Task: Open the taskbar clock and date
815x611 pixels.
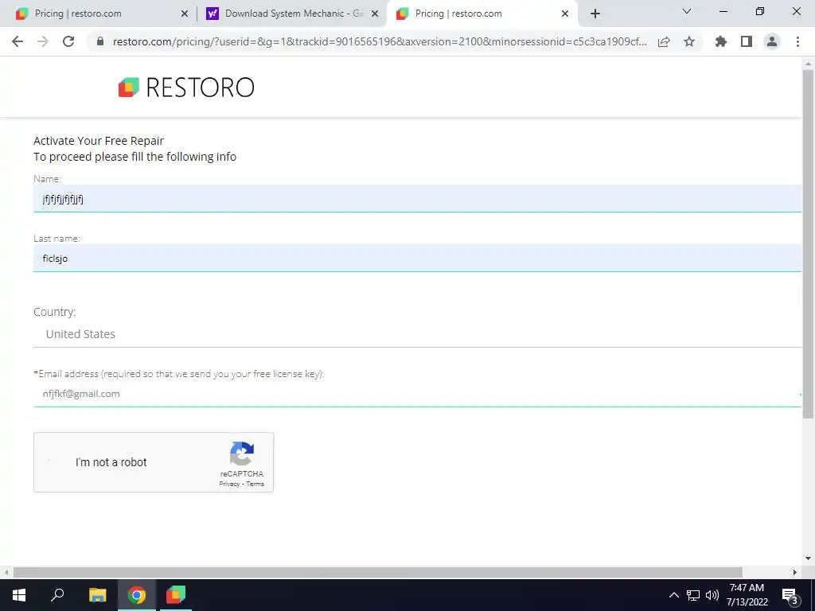Action: tap(747, 595)
